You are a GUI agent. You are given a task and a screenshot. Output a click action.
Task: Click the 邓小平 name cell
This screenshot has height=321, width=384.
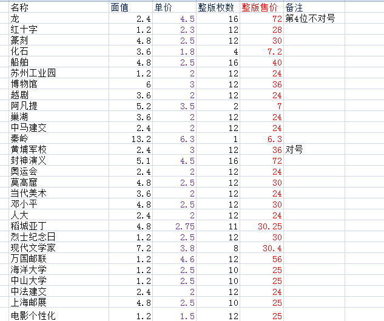click(x=59, y=204)
